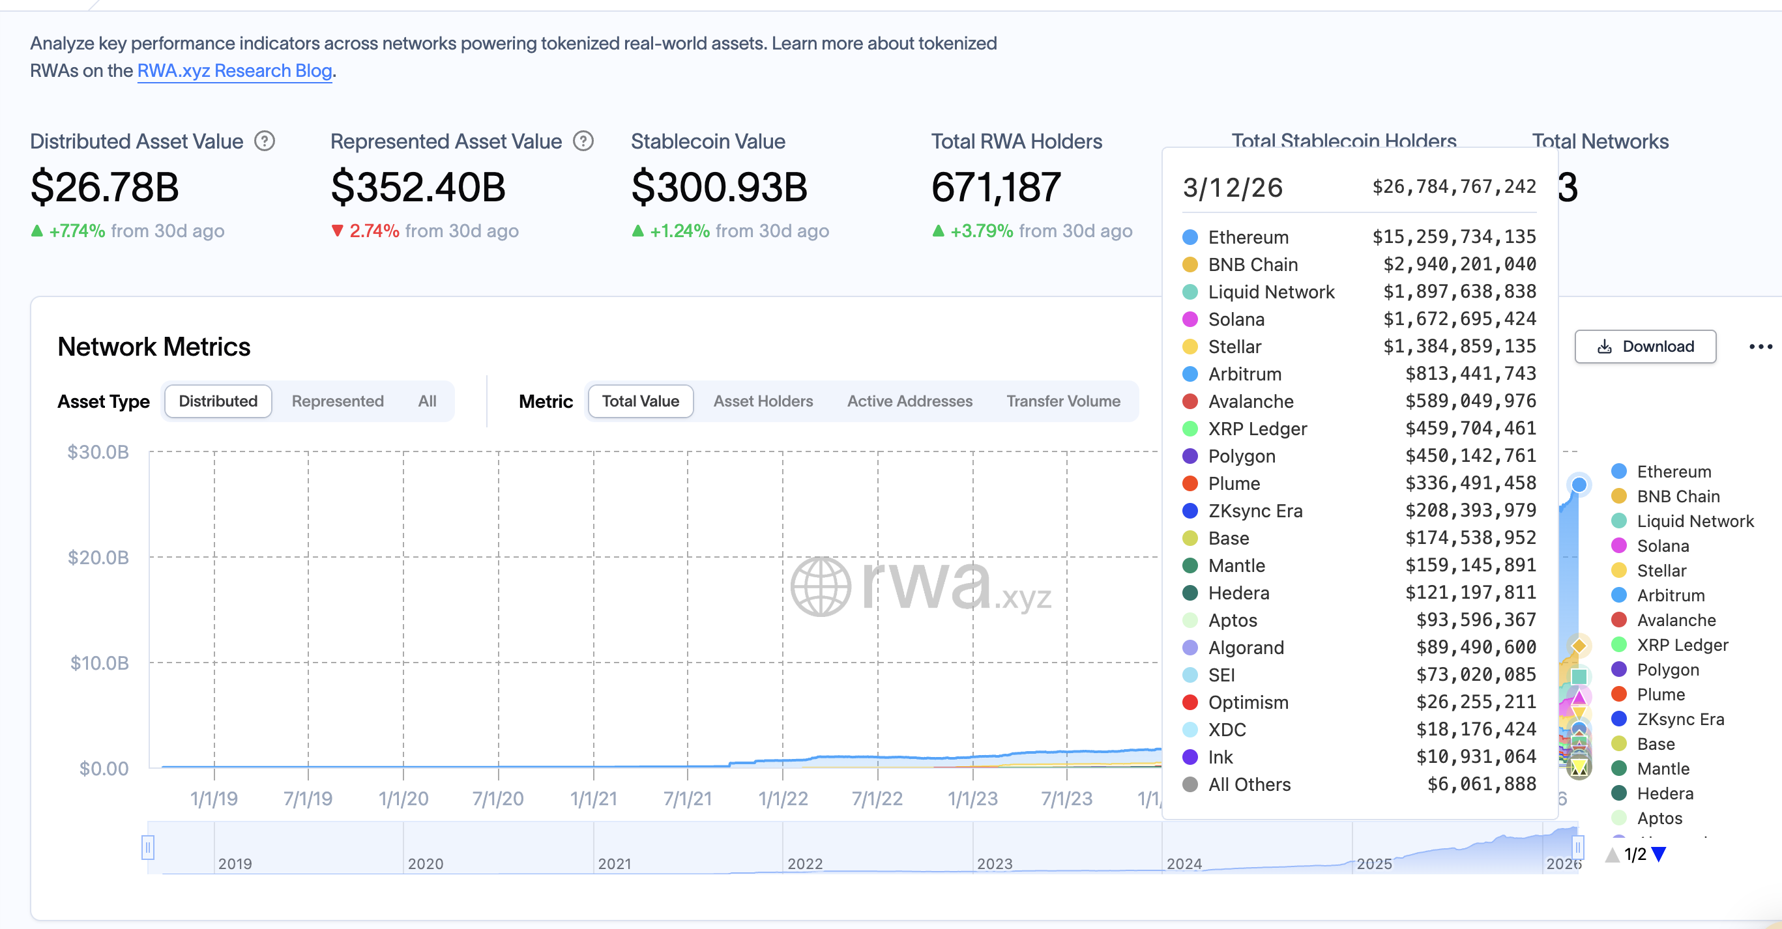Screen dimensions: 1782x929
Task: Click the Polygon purple color swatch in legend
Action: tap(1619, 669)
